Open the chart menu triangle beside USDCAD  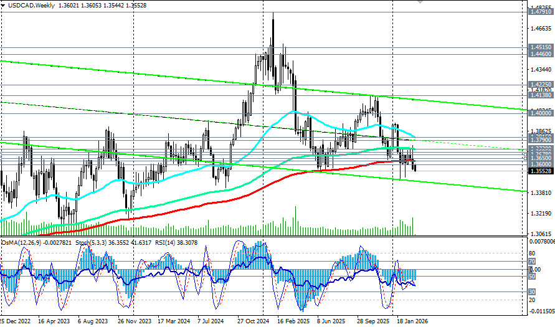click(4, 6)
